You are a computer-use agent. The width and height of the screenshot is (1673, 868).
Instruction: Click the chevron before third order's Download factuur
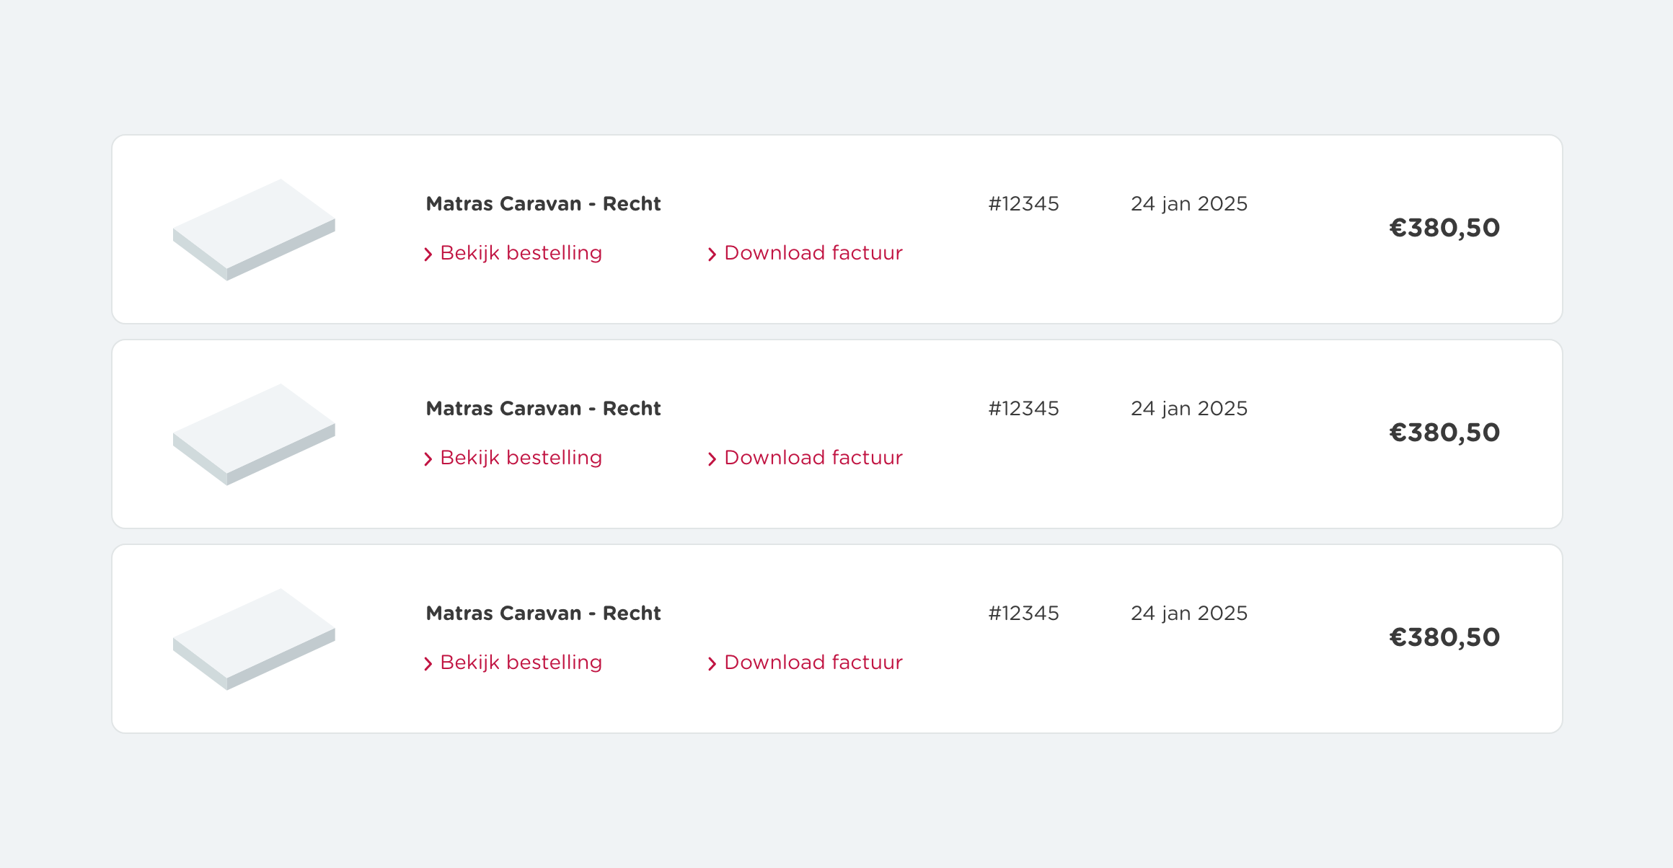point(712,664)
